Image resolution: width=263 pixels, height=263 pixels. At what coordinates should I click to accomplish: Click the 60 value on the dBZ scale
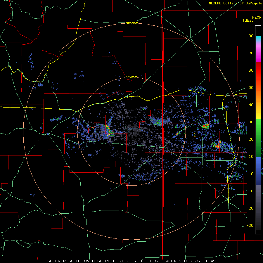(x=251, y=70)
